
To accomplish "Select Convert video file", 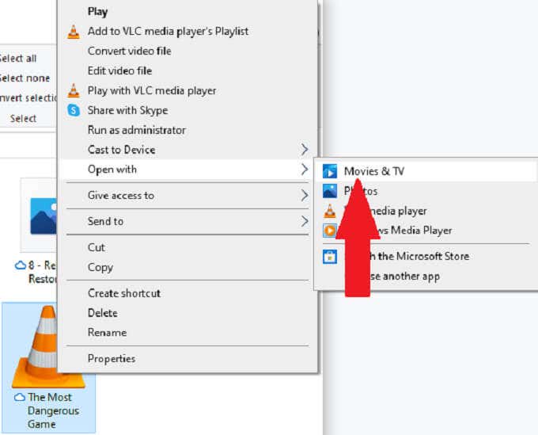I will pyautogui.click(x=188, y=51).
